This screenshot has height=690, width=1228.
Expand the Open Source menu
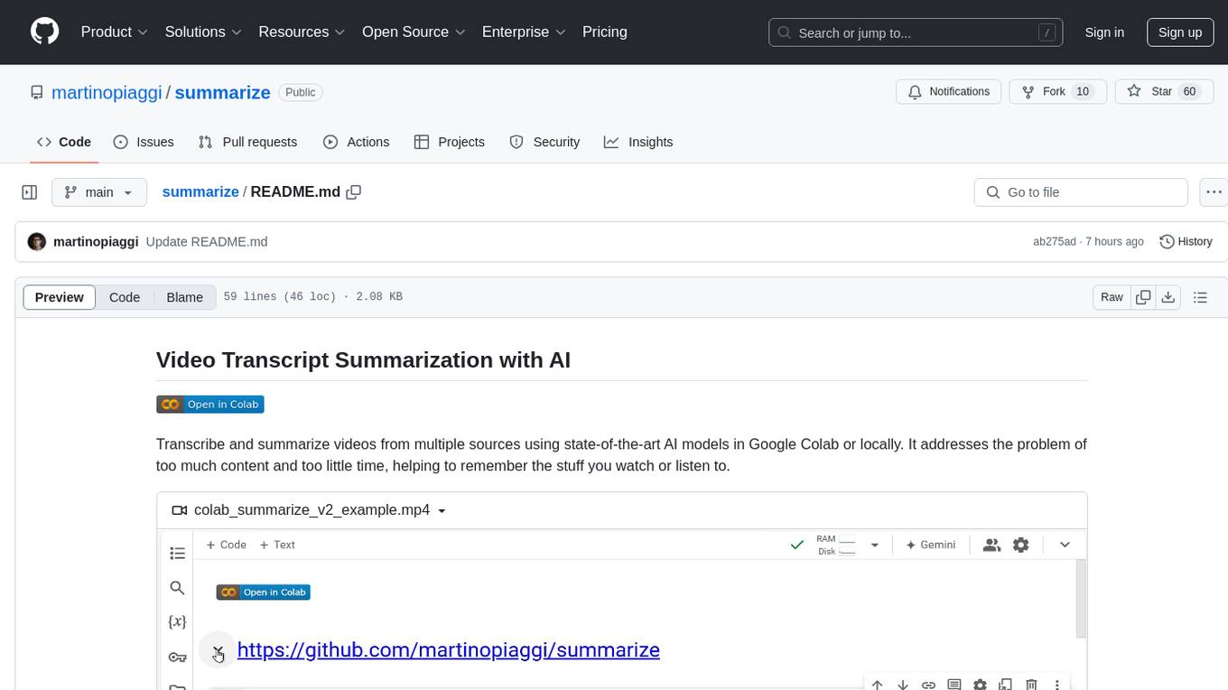[414, 32]
